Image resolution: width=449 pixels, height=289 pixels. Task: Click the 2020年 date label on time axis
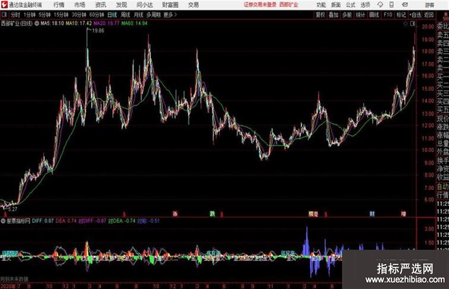pos(8,286)
